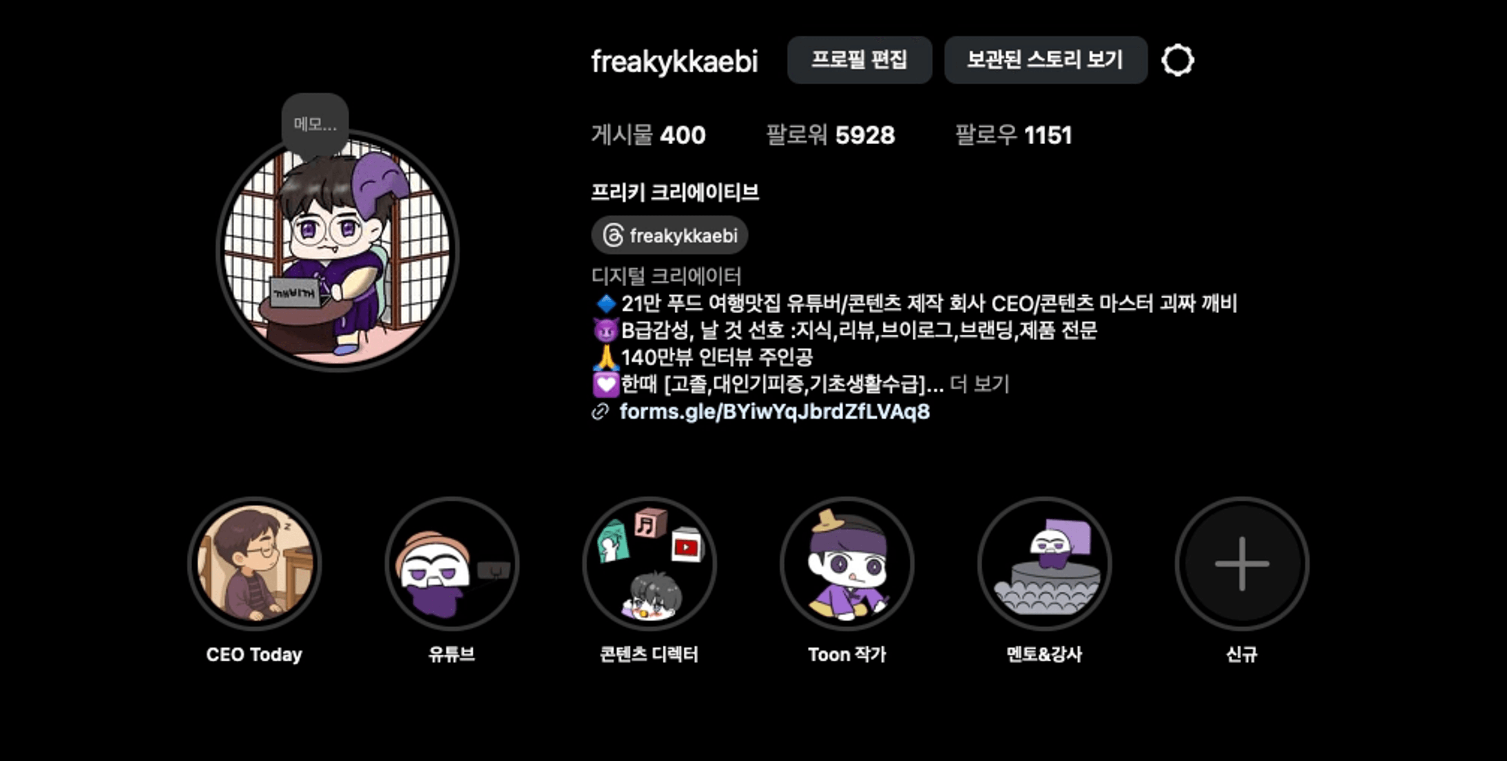Viewport: 1507px width, 761px height.
Task: Click the link chain icon beside forms.gle
Action: pyautogui.click(x=600, y=412)
